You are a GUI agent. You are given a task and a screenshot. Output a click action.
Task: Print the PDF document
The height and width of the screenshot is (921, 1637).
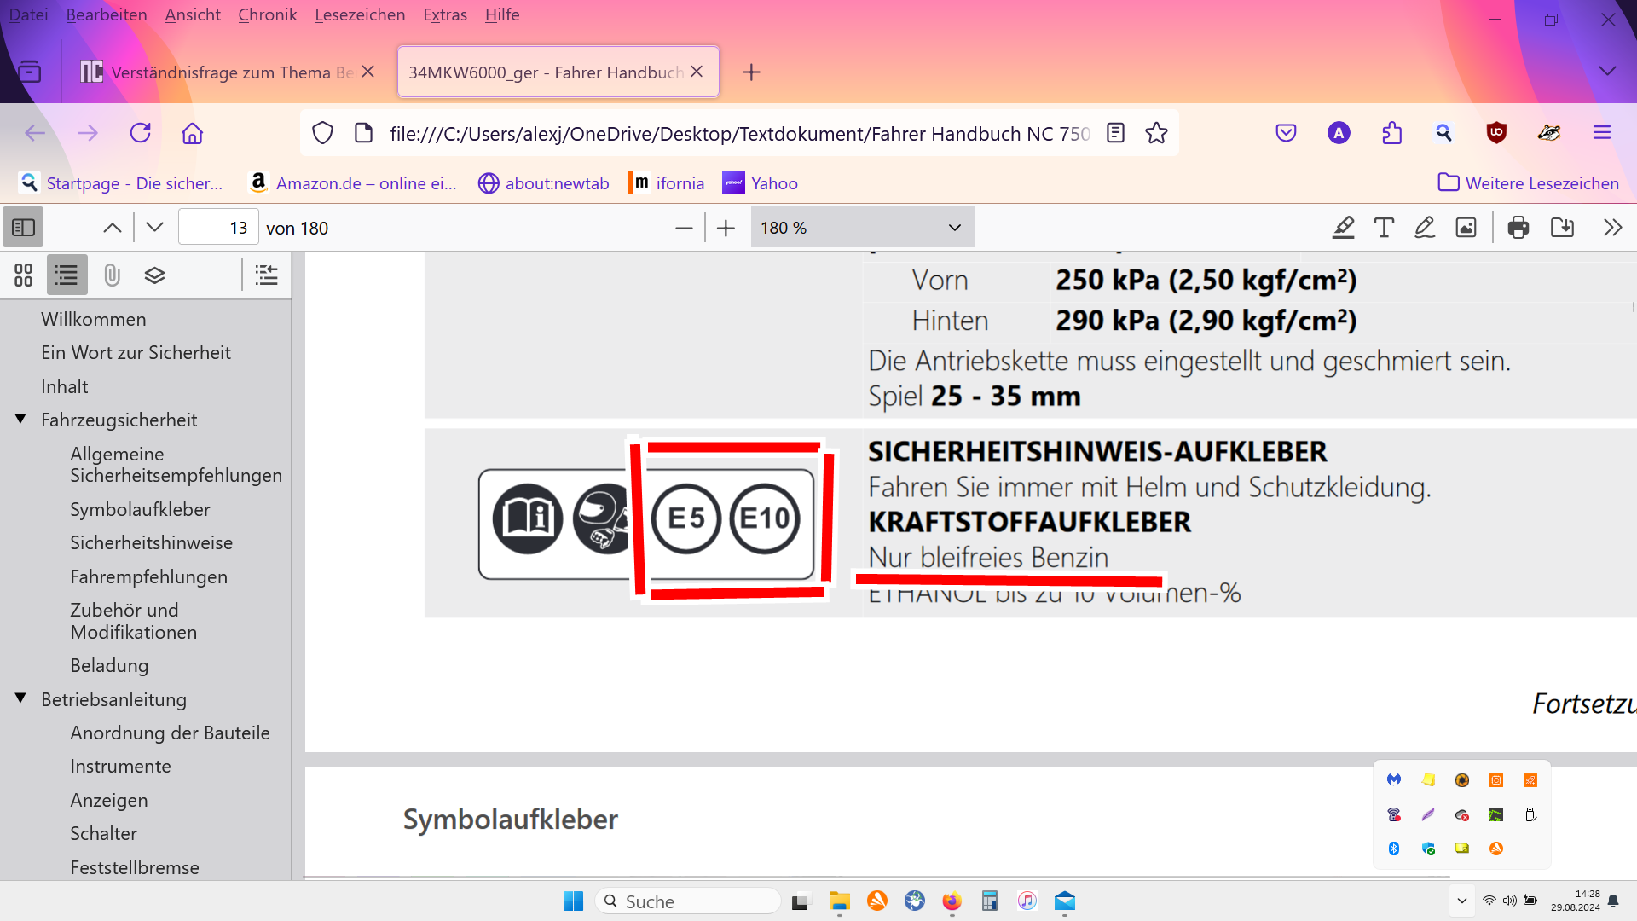tap(1518, 228)
